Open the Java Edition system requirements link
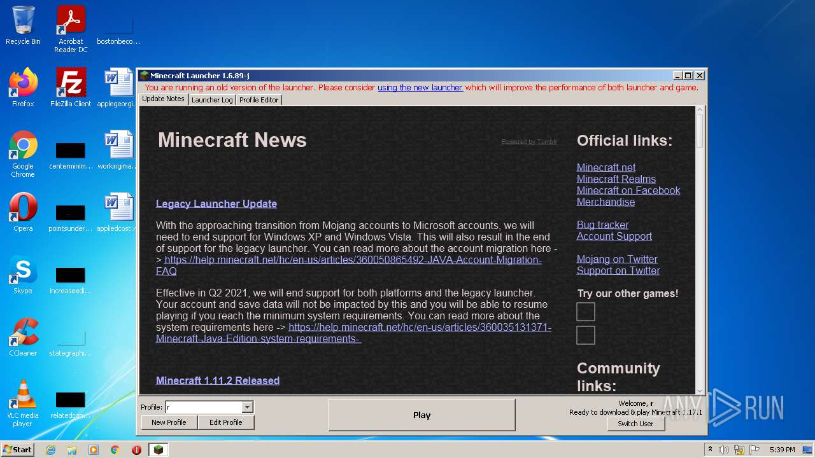 (x=353, y=333)
